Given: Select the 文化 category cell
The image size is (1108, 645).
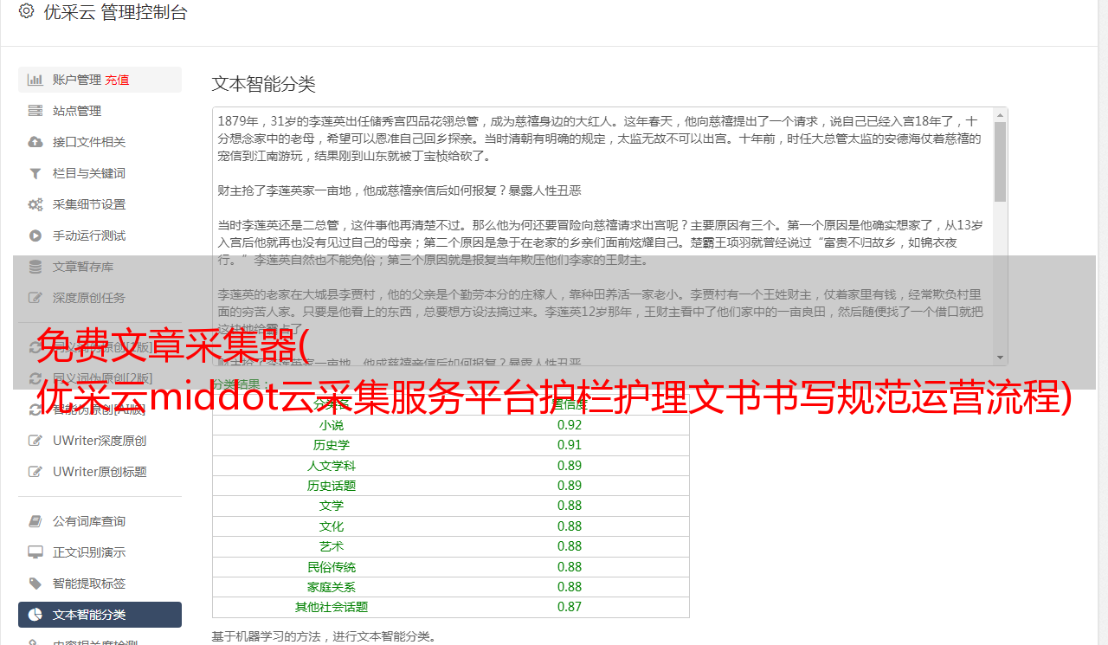Looking at the screenshot, I should pos(332,526).
